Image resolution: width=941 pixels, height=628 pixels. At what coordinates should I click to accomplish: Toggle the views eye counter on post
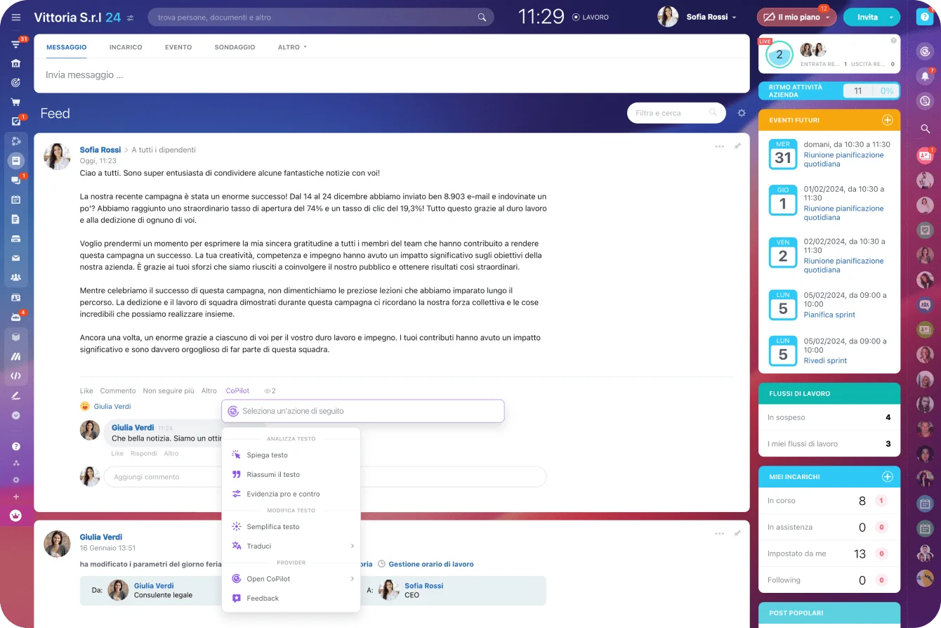pos(269,391)
